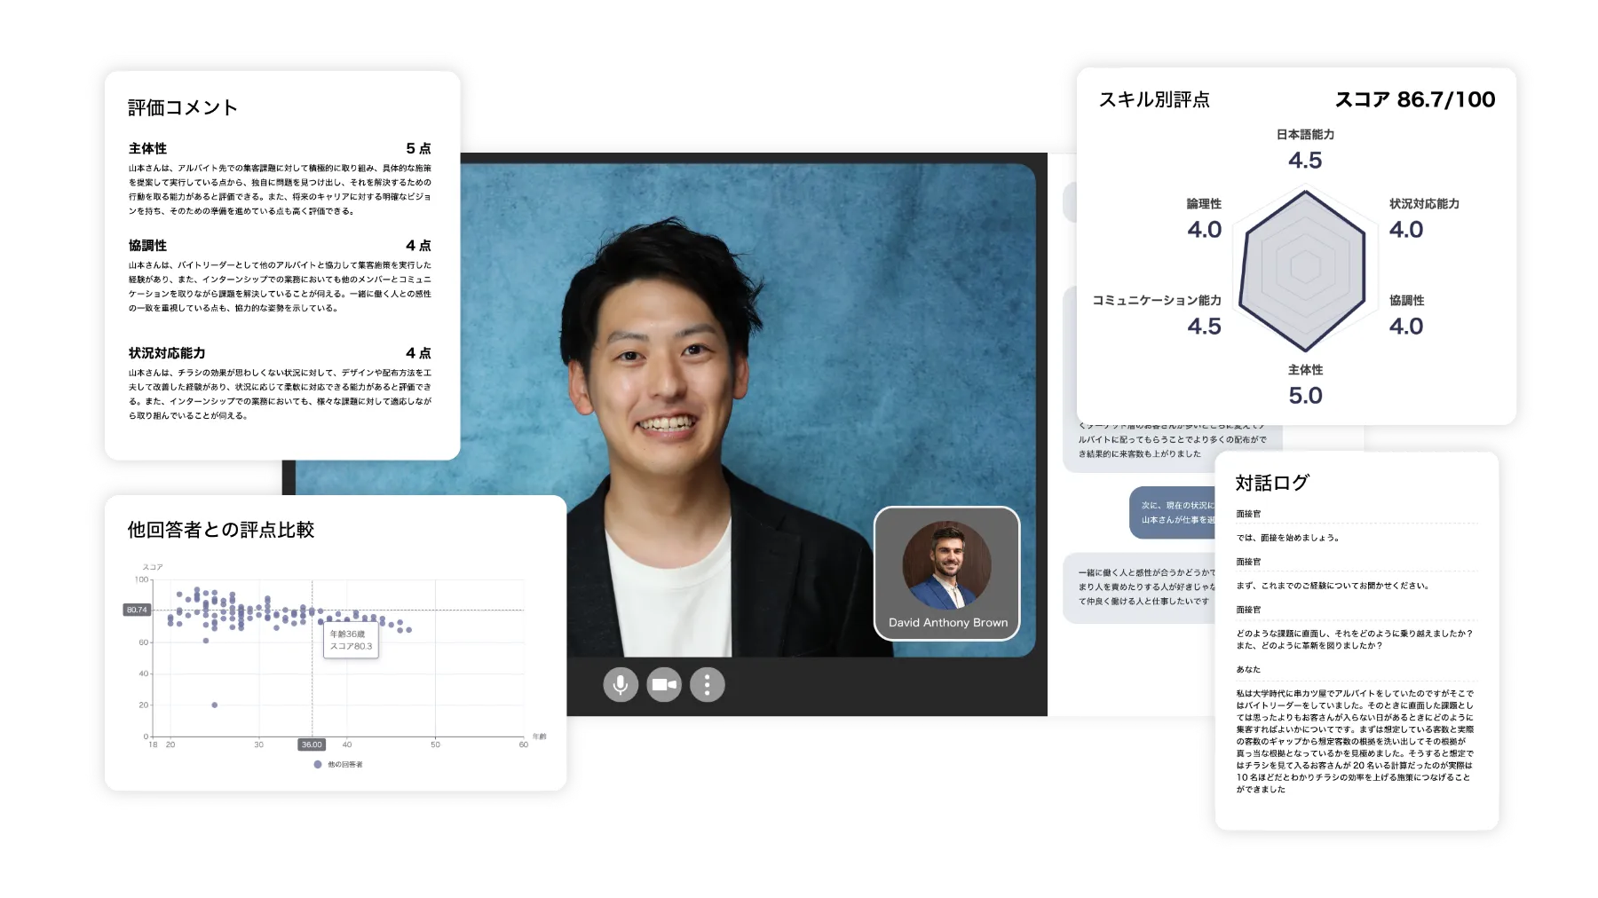
Task: Click the 主体性 5.0 radar rating
Action: [1305, 384]
